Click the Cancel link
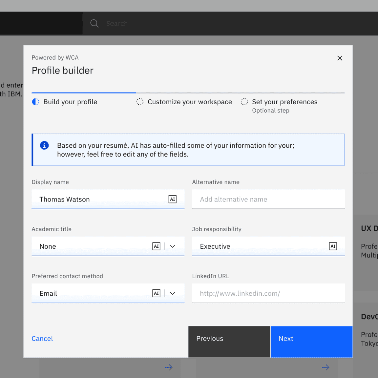Screen dimensions: 378x378 [x=42, y=338]
